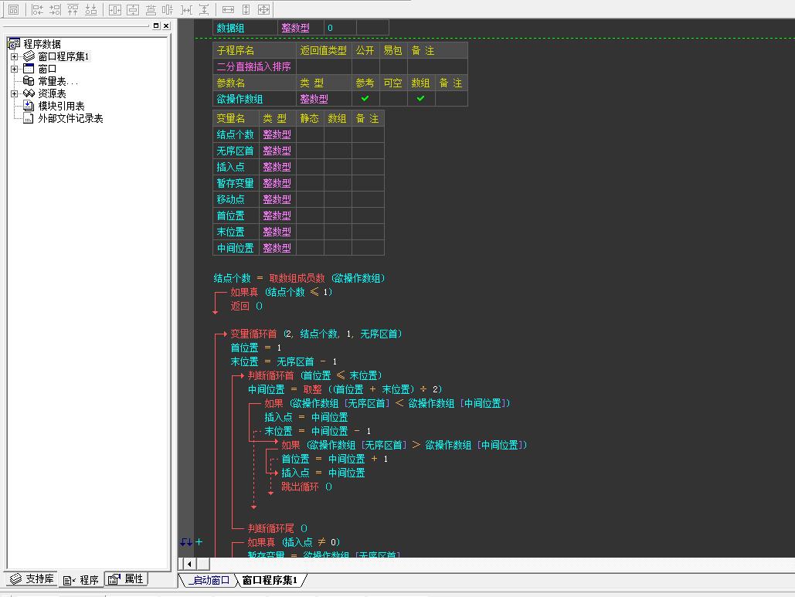
Task: Click the code line 变量循环首
Action: point(316,334)
